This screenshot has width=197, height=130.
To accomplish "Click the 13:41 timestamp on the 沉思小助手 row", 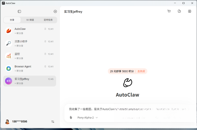I will tap(51, 41).
